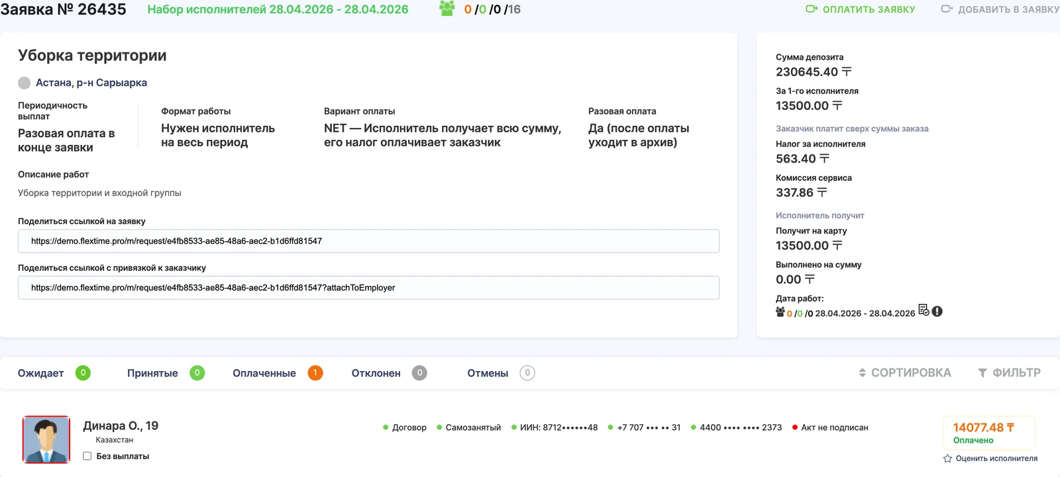
Task: Click ДОБАВИТЬ В ЗАЯВКУ button
Action: coord(1000,9)
